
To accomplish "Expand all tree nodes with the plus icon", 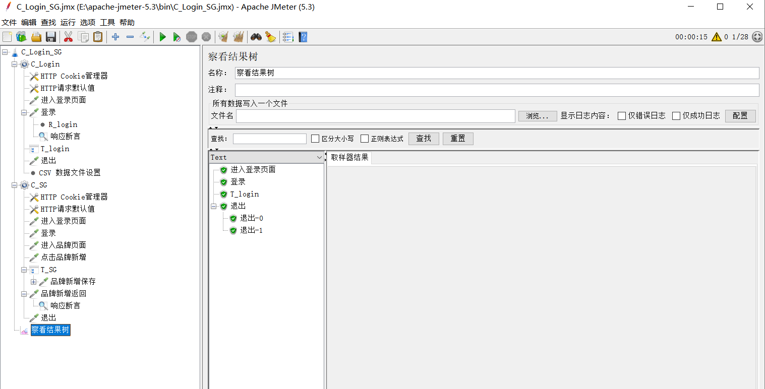I will (115, 36).
